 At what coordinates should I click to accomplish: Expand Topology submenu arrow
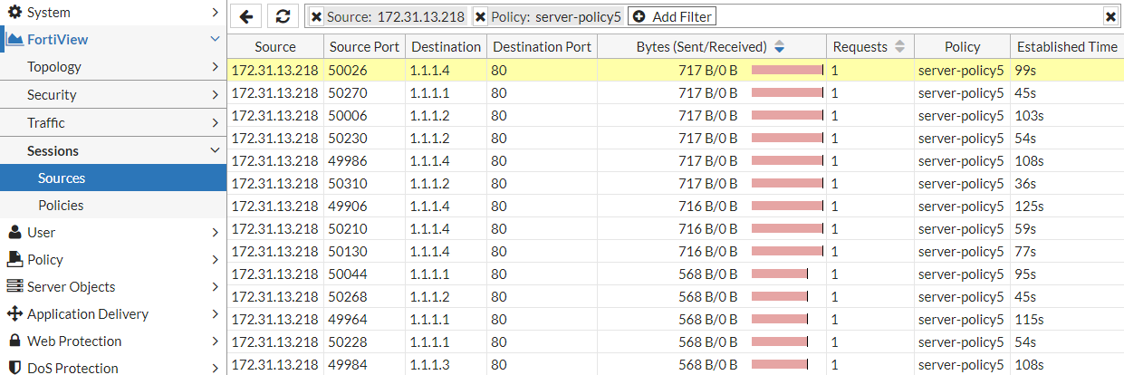point(215,67)
